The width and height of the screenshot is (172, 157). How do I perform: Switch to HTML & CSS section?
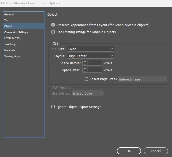pos(24,38)
